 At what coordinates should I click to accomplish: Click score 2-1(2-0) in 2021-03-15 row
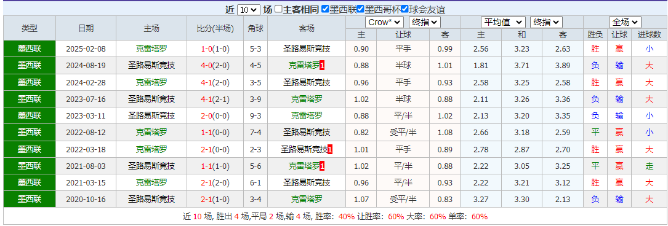click(x=215, y=182)
